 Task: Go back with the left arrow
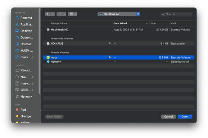point(47,14)
